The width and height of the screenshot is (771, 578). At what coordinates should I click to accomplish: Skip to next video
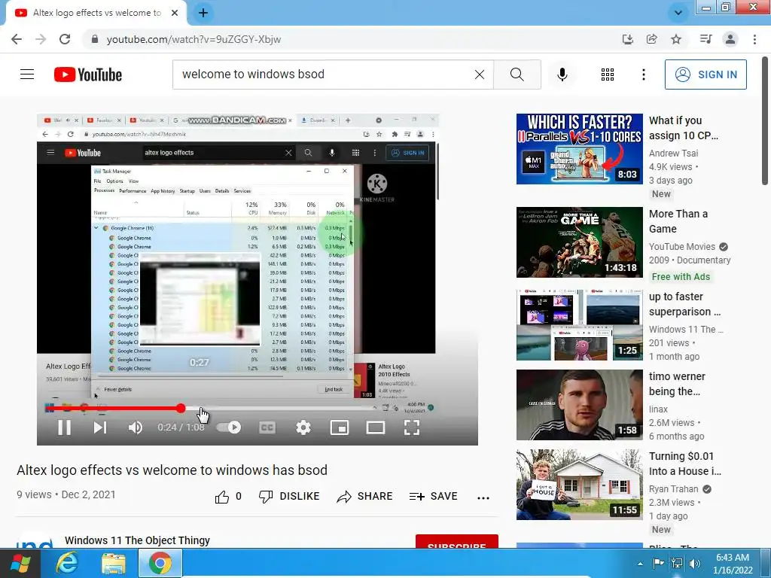(100, 427)
